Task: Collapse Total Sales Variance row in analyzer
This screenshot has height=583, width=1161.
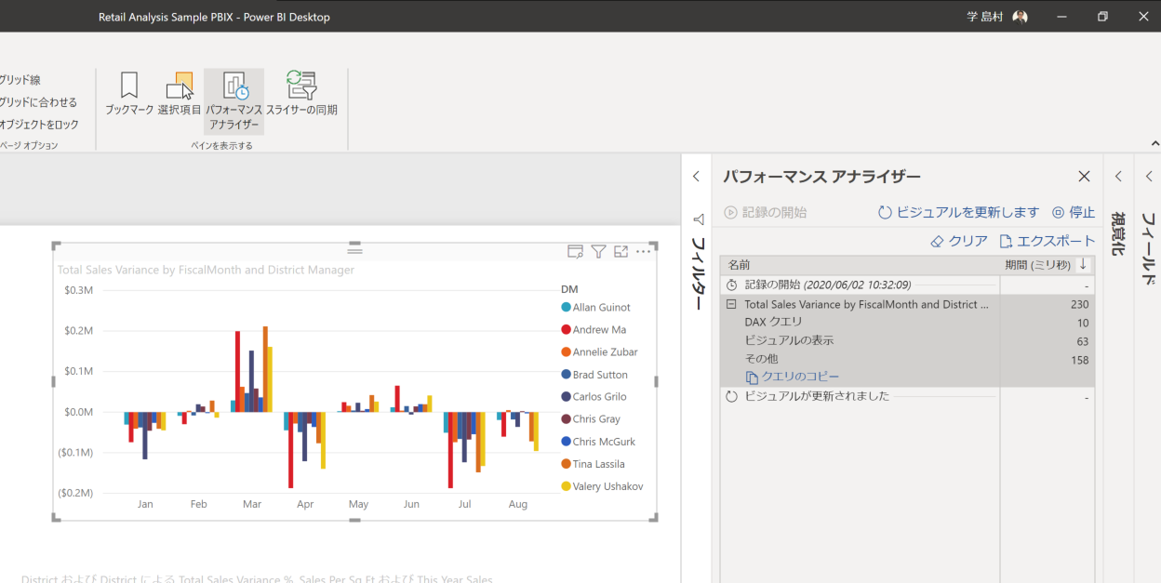Action: click(x=731, y=304)
